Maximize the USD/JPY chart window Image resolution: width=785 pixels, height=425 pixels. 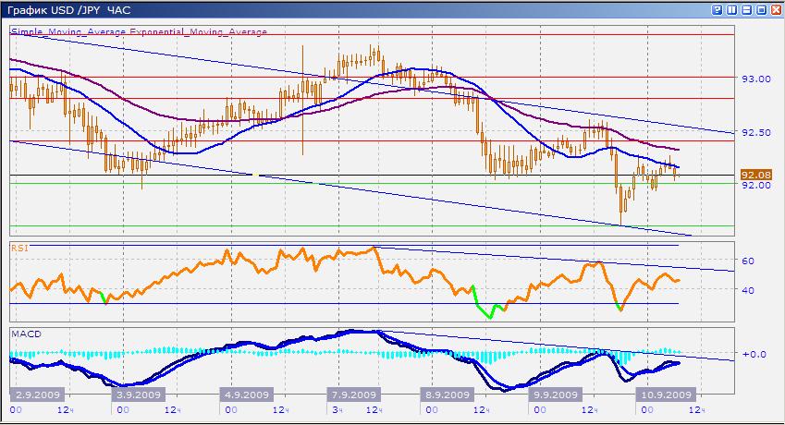(x=761, y=9)
